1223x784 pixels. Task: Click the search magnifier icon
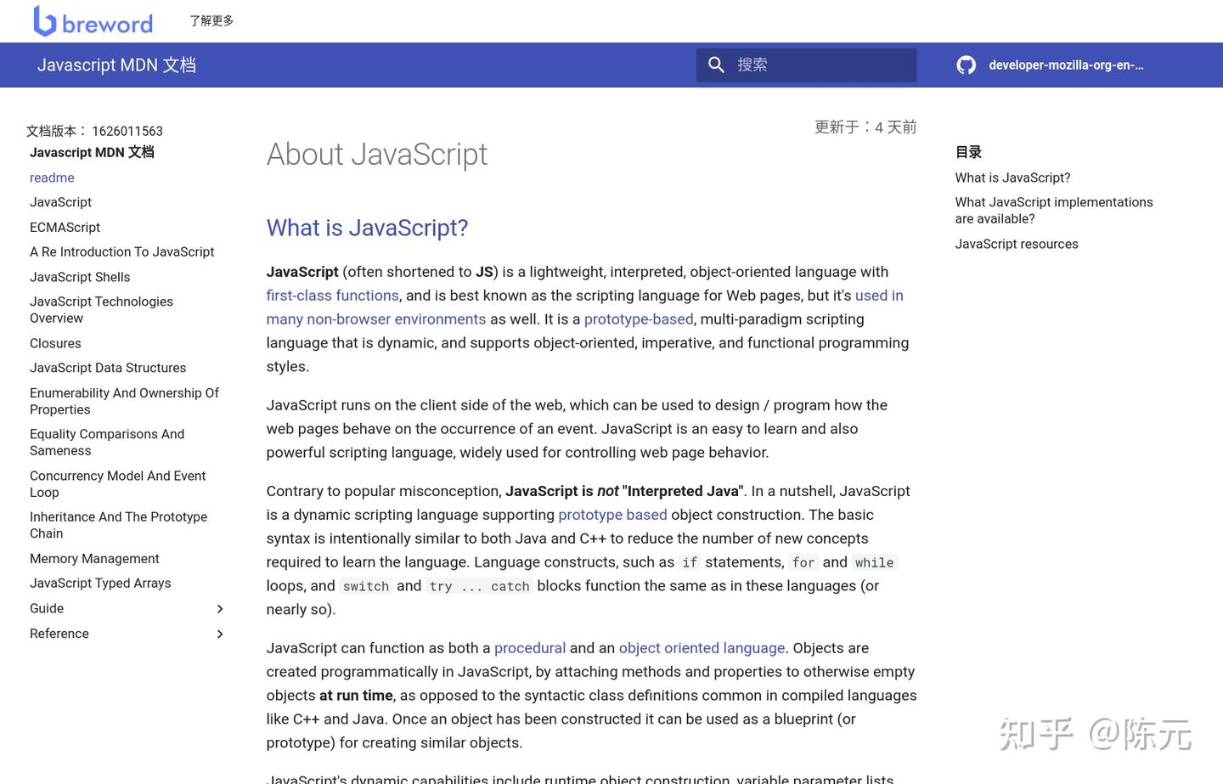pyautogui.click(x=716, y=65)
